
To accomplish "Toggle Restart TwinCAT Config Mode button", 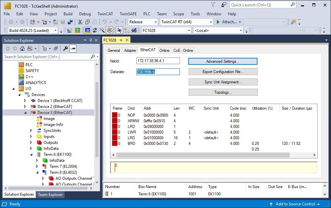I will click(x=87, y=31).
